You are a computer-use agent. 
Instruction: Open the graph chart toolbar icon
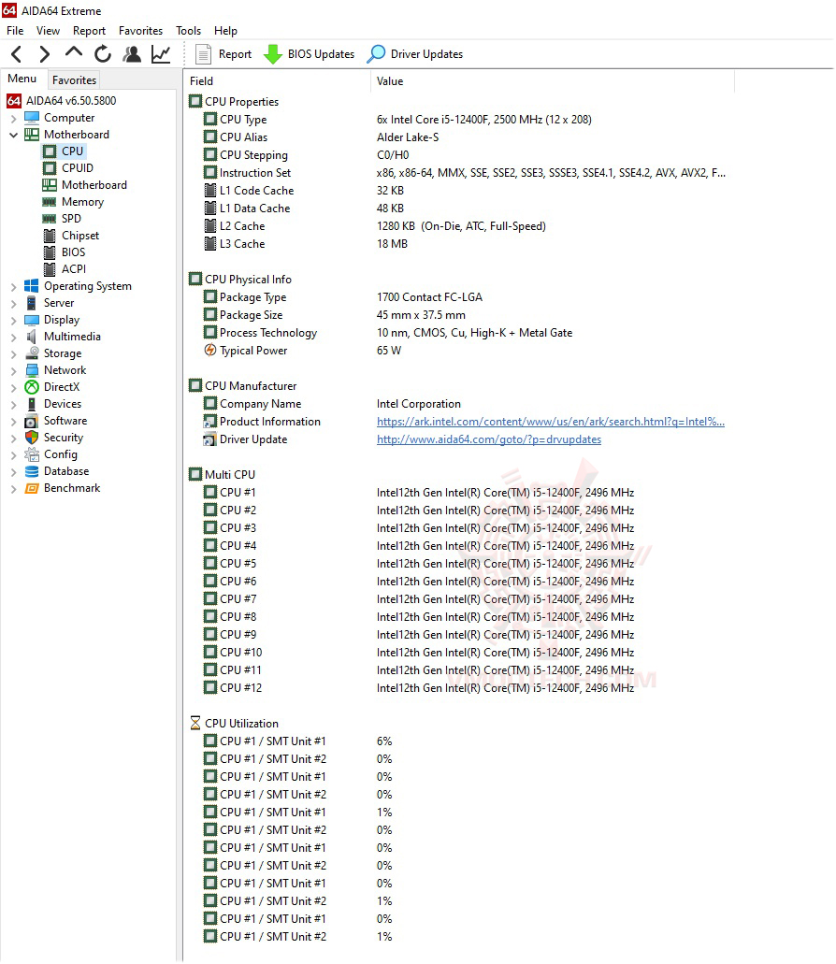click(x=161, y=54)
